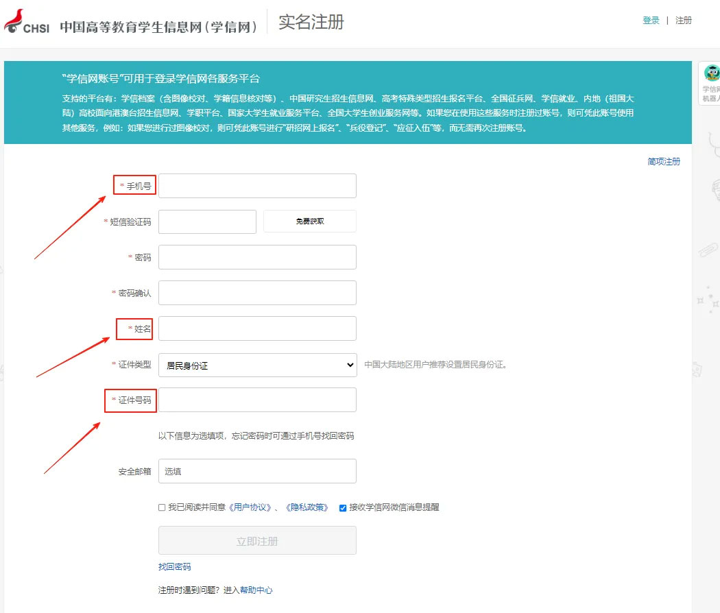Open the 《用户协议》 link
This screenshot has height=613, width=720.
[250, 507]
